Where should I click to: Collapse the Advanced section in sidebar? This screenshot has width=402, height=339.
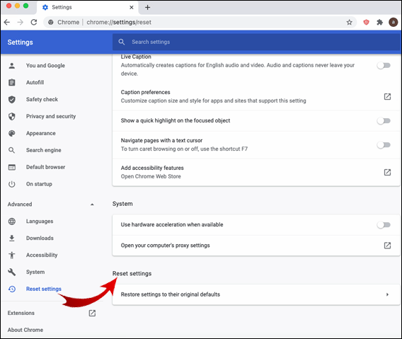(92, 205)
